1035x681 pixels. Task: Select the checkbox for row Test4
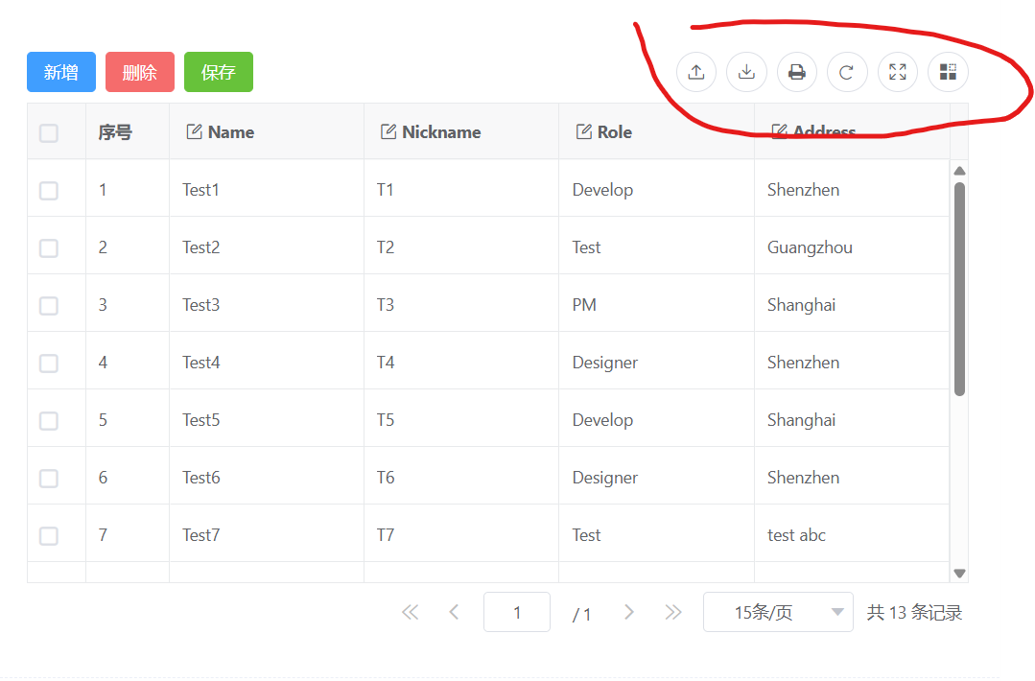[x=49, y=364]
